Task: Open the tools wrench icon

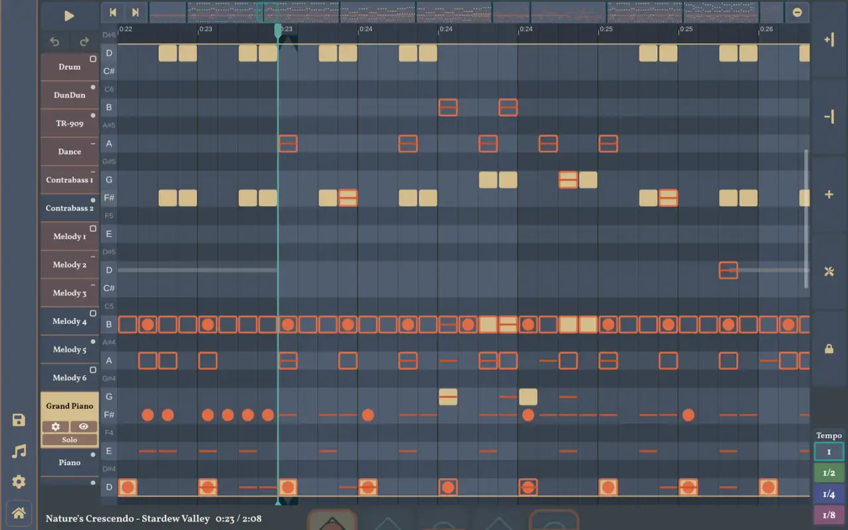Action: point(829,272)
